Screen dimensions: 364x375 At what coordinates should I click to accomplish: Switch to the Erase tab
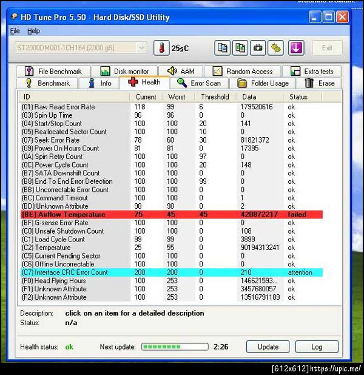pos(319,83)
